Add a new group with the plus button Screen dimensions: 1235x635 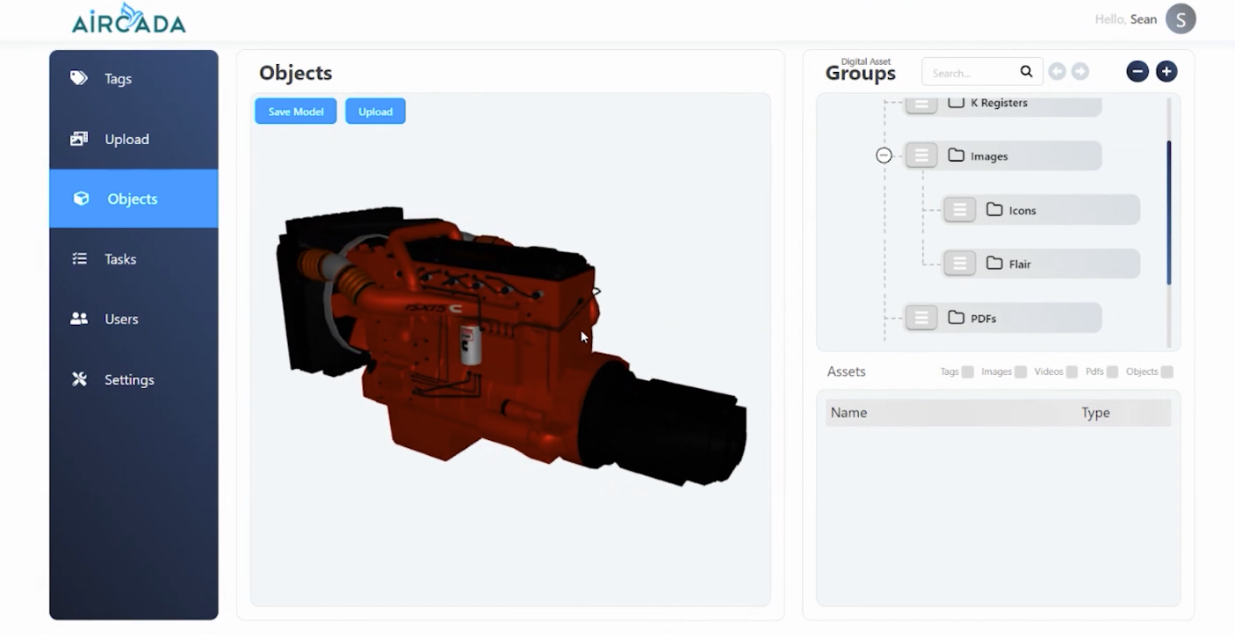click(1166, 72)
